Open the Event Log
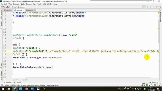162x91 pixels. (154, 83)
